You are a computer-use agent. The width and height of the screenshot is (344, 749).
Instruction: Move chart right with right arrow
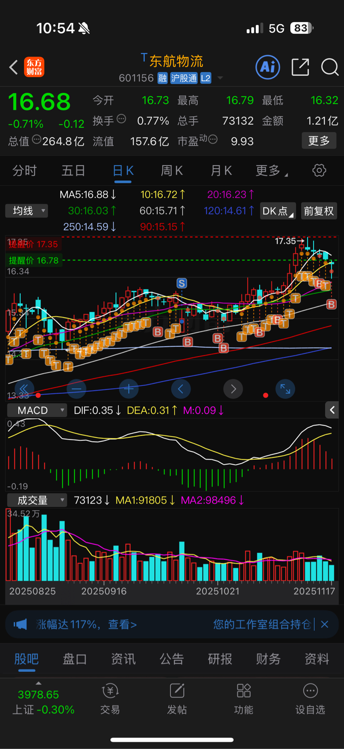(x=233, y=389)
